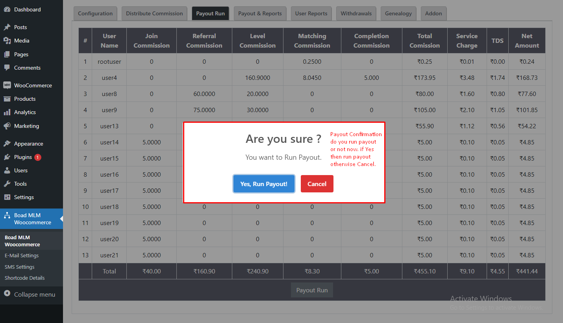Viewport: 563px width, 323px height.
Task: Open the Distribute Commission tab
Action: (x=154, y=13)
